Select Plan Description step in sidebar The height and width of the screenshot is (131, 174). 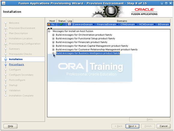pos(18,33)
